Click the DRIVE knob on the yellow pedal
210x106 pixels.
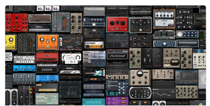(11, 40)
